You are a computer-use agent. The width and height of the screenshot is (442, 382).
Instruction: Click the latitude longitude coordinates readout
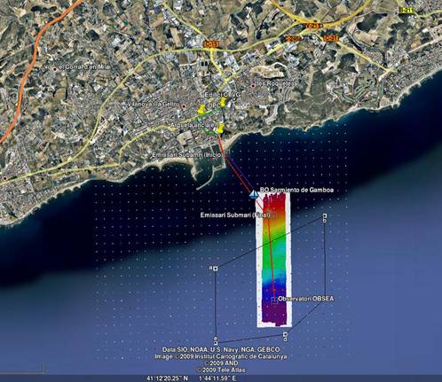click(192, 378)
